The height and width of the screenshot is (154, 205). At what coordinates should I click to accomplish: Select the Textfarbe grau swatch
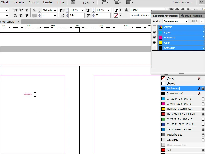coord(183,134)
